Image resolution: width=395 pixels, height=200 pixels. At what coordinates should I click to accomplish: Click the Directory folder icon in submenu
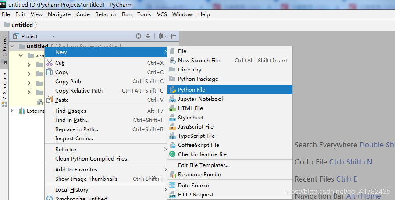(172, 69)
